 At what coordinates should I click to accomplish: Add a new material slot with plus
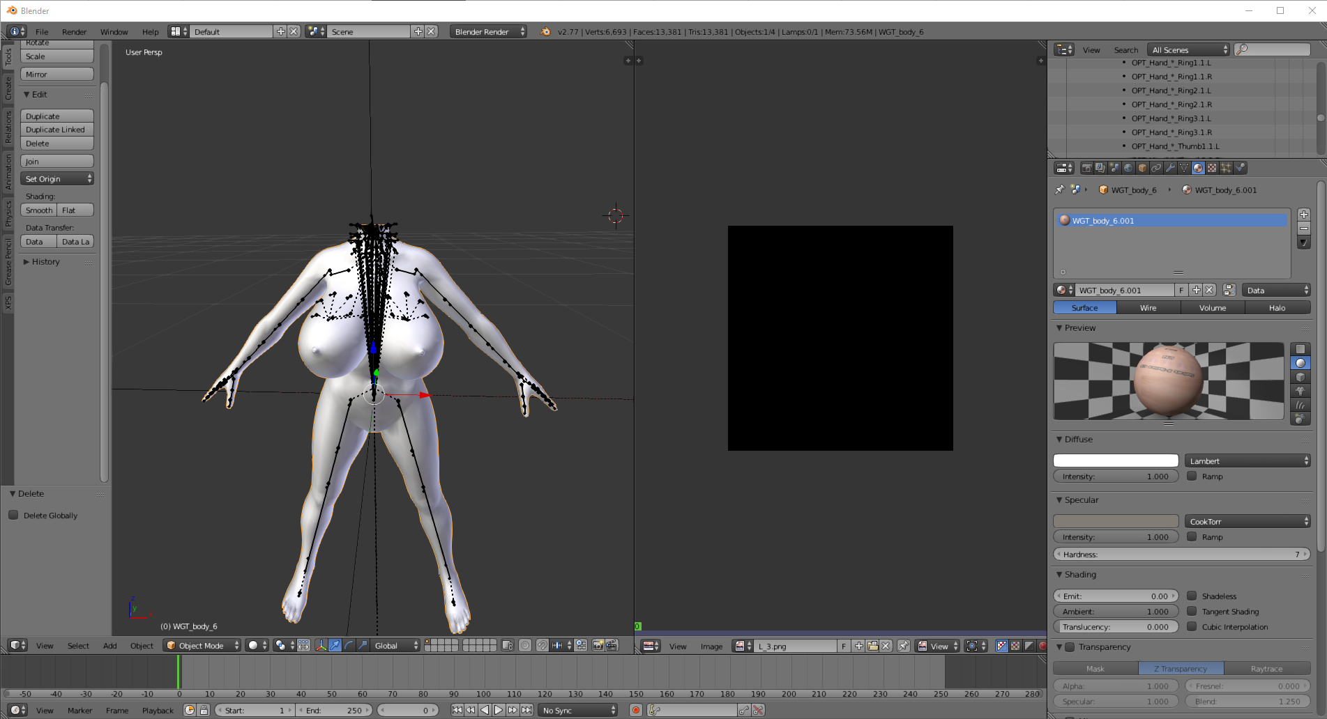(x=1303, y=215)
